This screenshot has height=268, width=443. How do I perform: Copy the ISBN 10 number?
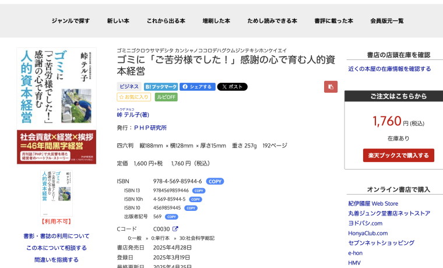pyautogui.click(x=191, y=208)
